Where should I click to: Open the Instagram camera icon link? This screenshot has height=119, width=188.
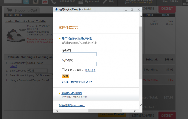36,2
